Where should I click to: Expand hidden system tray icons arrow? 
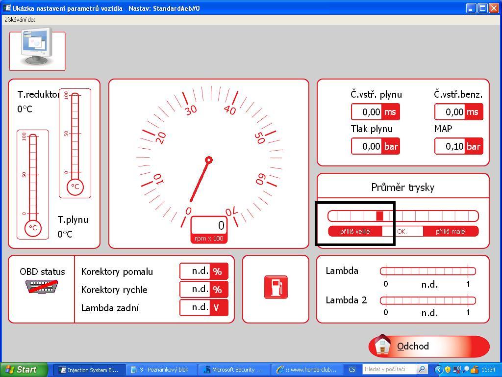point(438,370)
